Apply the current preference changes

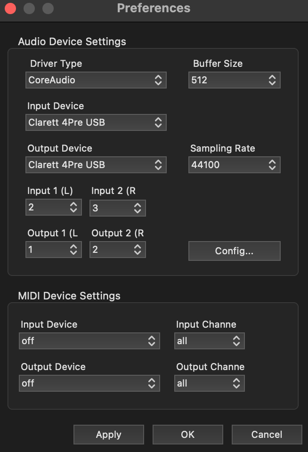tap(108, 434)
